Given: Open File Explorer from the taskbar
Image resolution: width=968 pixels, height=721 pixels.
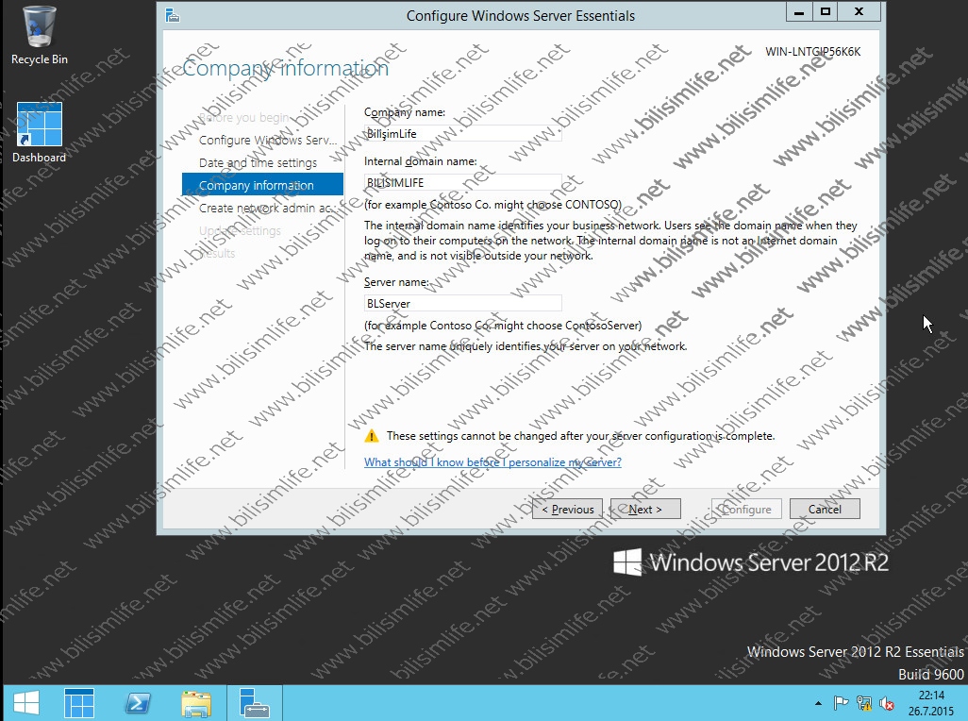Looking at the screenshot, I should click(x=196, y=702).
